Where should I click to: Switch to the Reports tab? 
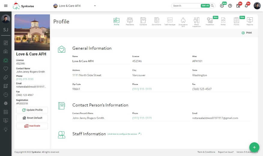pos(250,21)
